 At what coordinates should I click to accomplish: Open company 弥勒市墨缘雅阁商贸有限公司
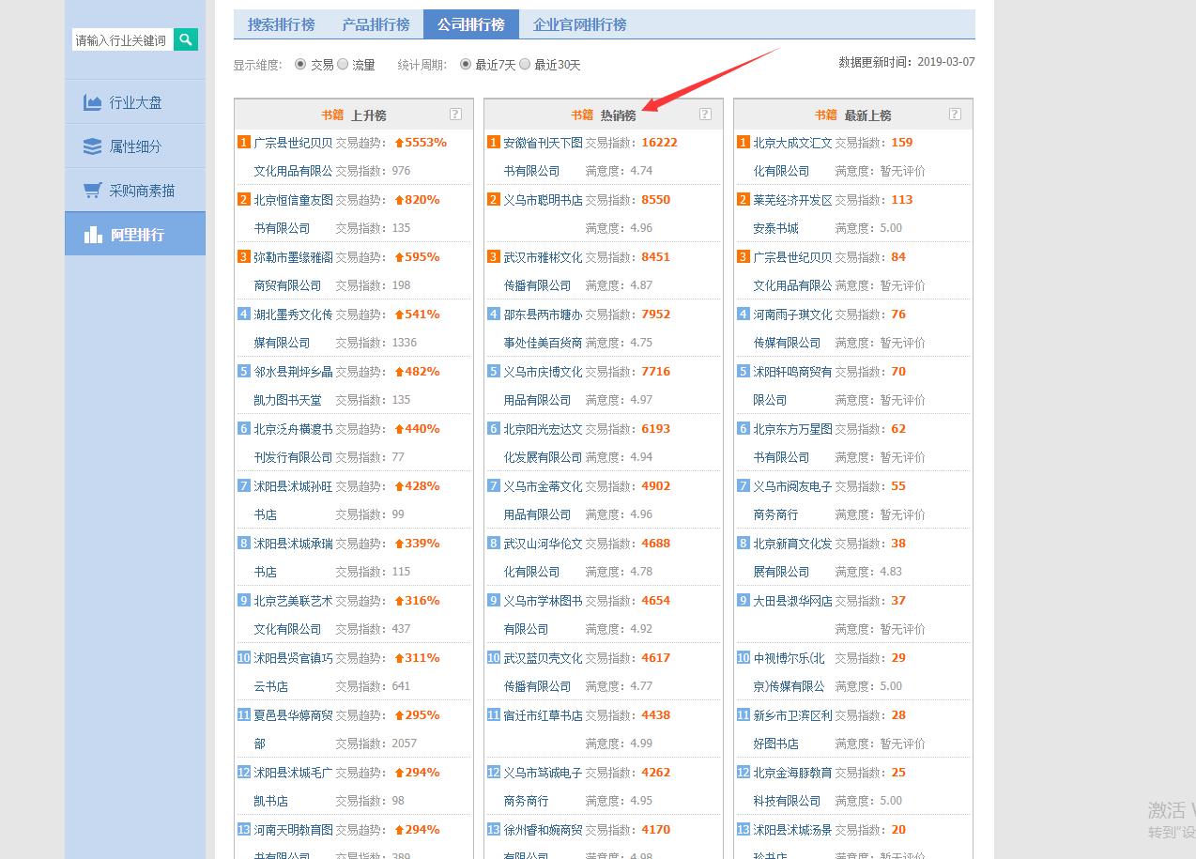[x=293, y=271]
